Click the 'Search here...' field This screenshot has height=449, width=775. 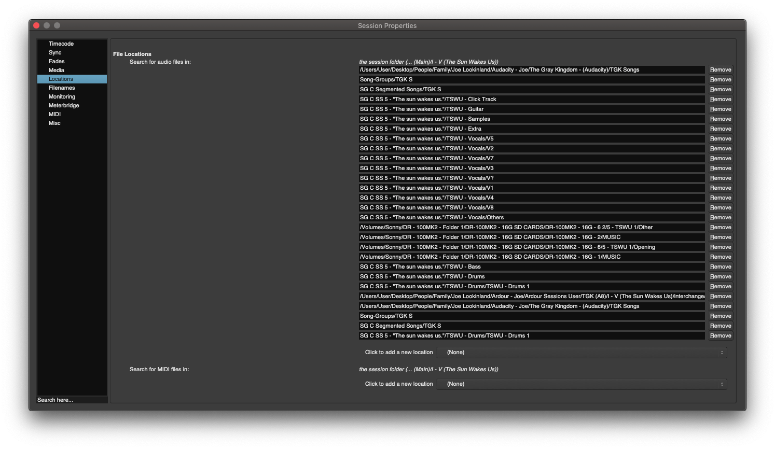click(72, 400)
